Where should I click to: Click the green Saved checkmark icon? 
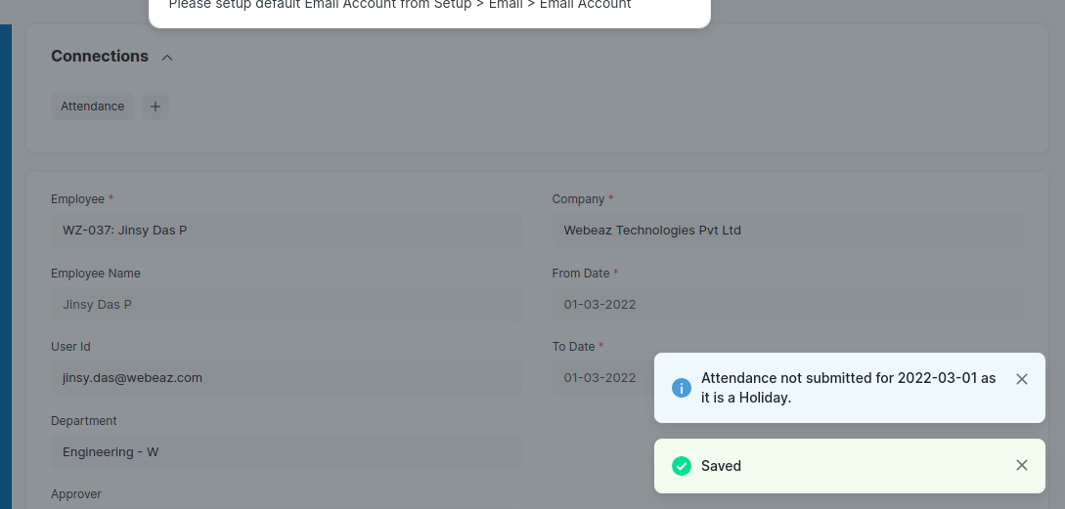click(x=682, y=466)
